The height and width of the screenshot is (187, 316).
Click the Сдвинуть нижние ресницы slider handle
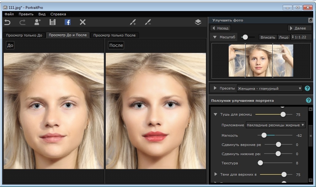coord(278,154)
